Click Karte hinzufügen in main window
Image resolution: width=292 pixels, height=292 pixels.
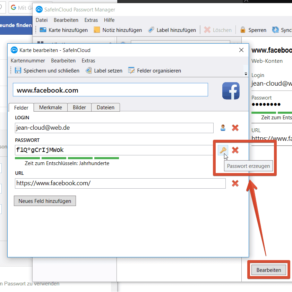(x=64, y=30)
